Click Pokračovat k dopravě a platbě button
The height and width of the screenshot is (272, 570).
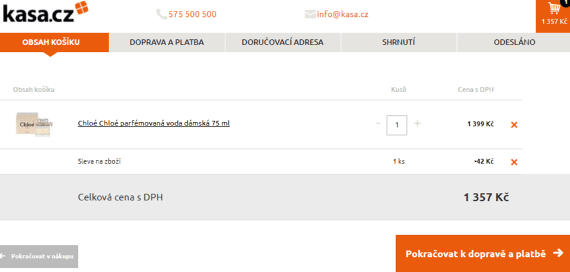pos(483,253)
